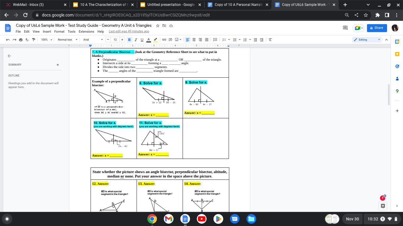Star this document

click(x=158, y=26)
